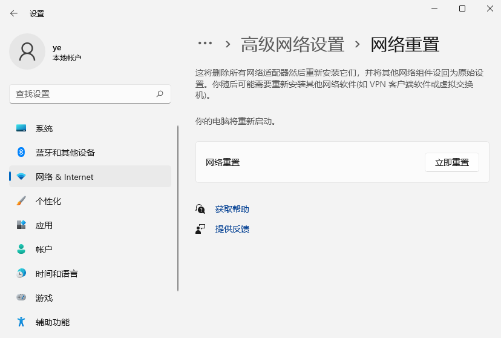Viewport: 501px width, 338px height.
Task: Close the Settings window
Action: coord(490,8)
